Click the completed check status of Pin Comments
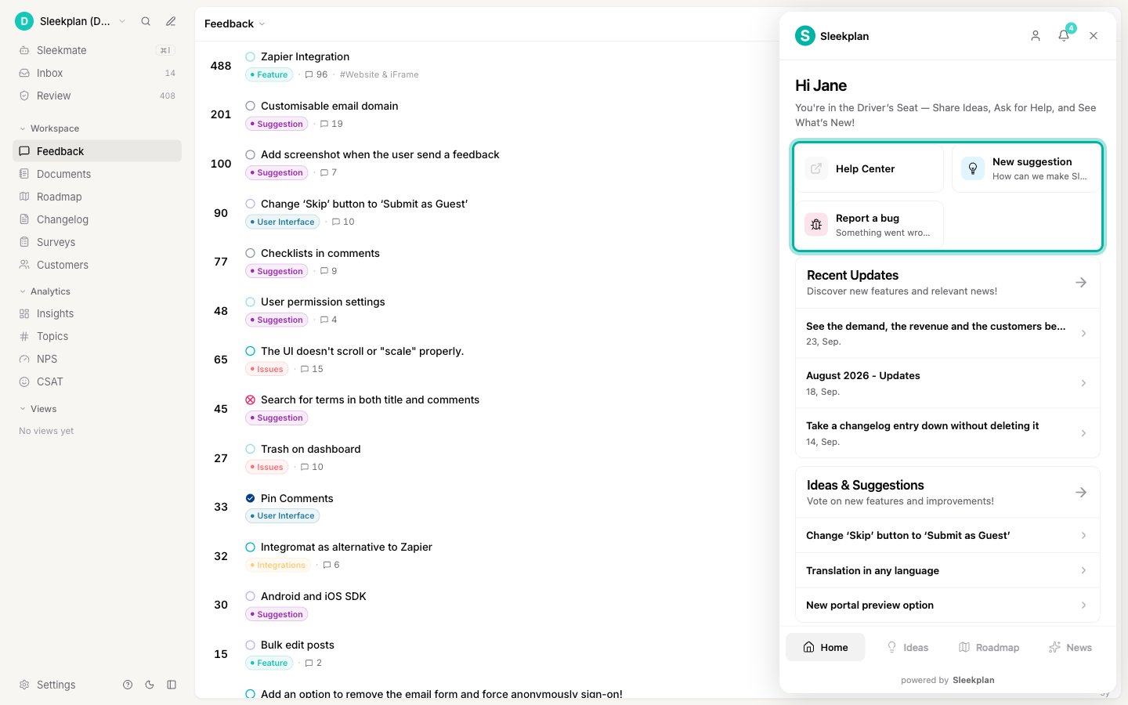The width and height of the screenshot is (1128, 705). 251,498
